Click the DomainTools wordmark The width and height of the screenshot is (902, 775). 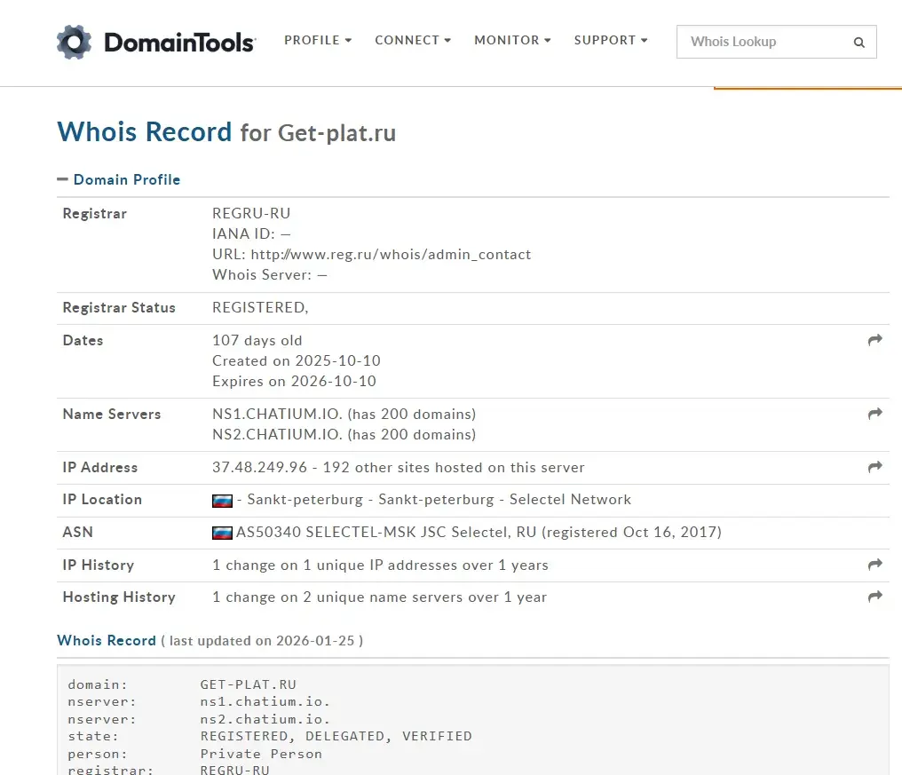click(x=179, y=43)
